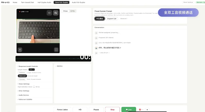Click the T subtitle icon on video
This screenshot has height=112, width=205.
(x=20, y=50)
